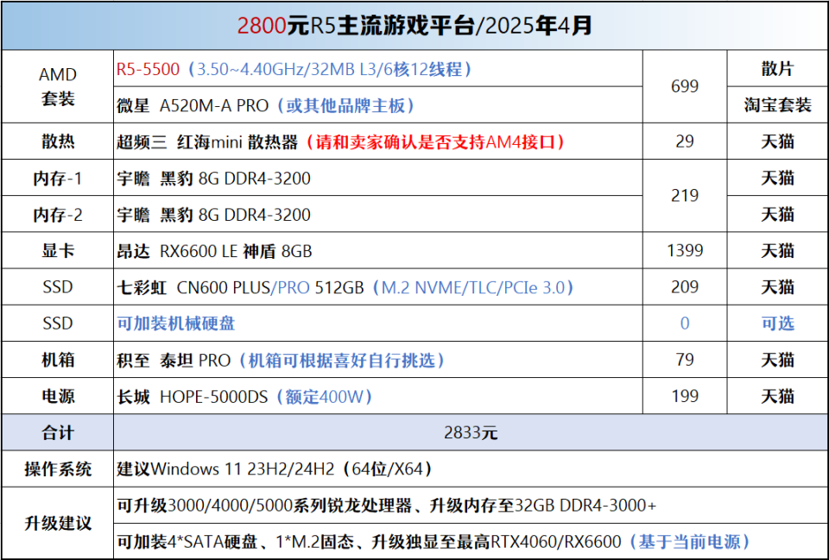Click 天猫 in the 内存-1 row
The width and height of the screenshot is (829, 560).
(778, 178)
